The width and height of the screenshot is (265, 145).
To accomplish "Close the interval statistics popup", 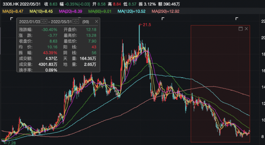I will coord(96,22).
